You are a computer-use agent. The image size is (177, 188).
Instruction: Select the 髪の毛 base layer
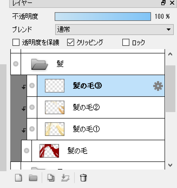click(108, 151)
